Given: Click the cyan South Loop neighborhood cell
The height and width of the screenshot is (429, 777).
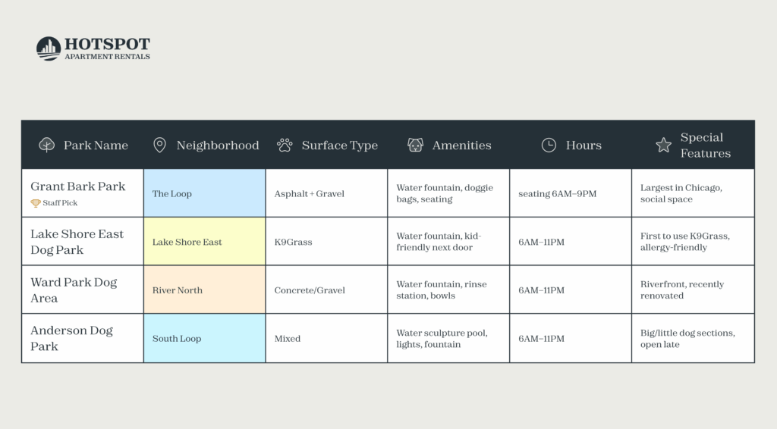Looking at the screenshot, I should (205, 338).
